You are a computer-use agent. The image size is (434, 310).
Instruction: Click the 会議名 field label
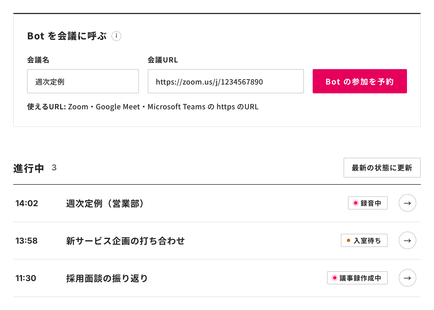pyautogui.click(x=38, y=60)
